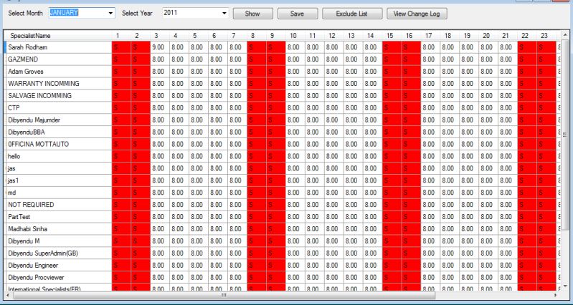Select the GAZMEND row name
Viewport: 573px width, 305px height.
23,59
